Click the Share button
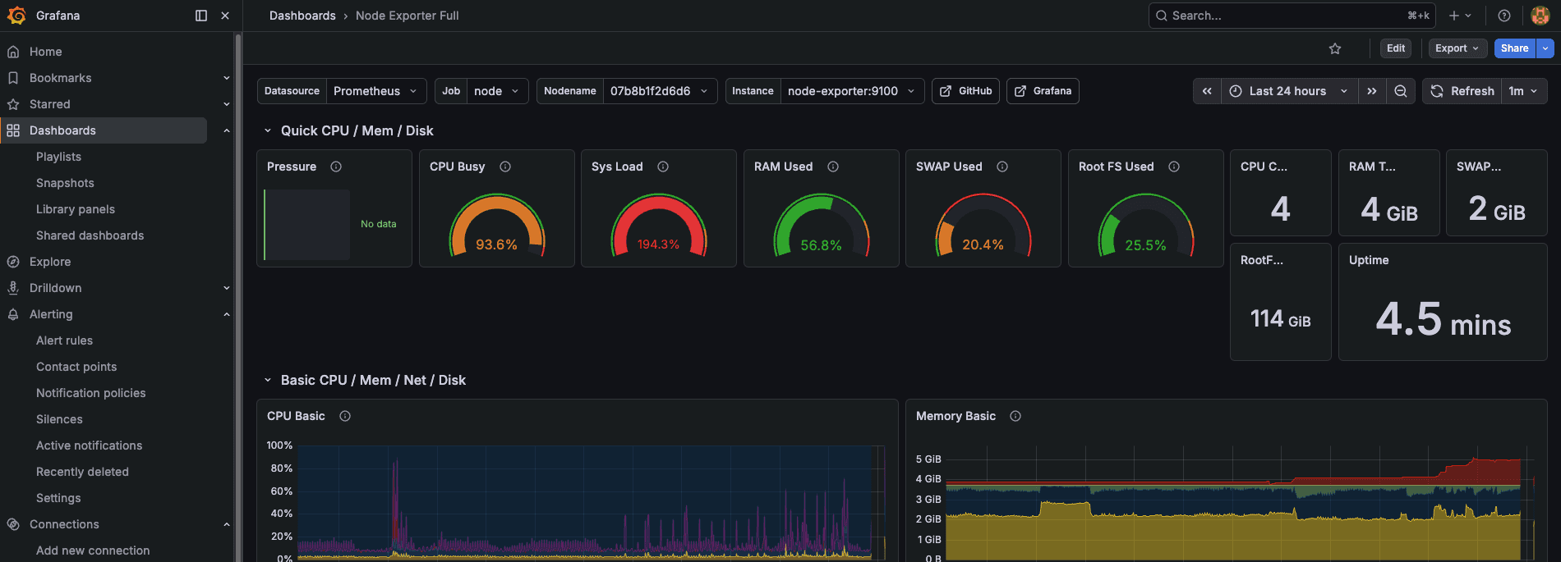The width and height of the screenshot is (1561, 562). tap(1514, 48)
